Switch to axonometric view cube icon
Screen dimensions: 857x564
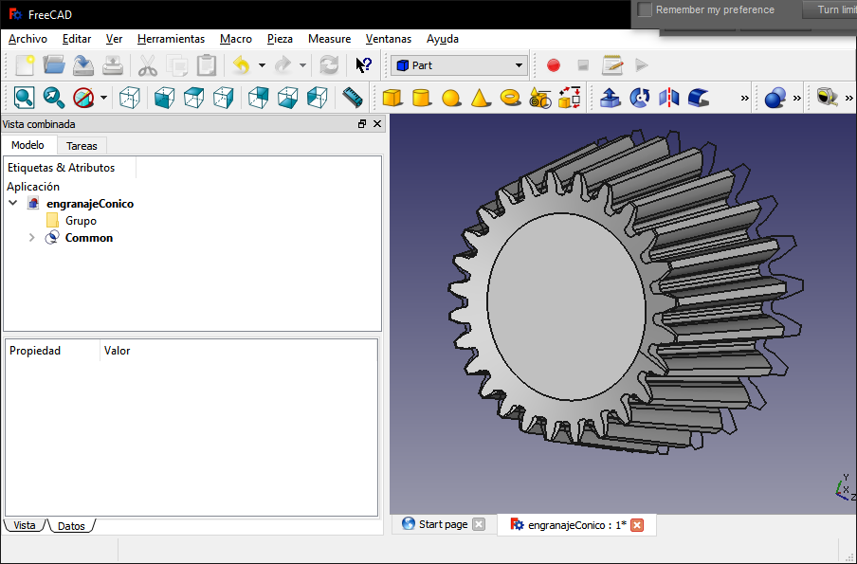click(131, 98)
